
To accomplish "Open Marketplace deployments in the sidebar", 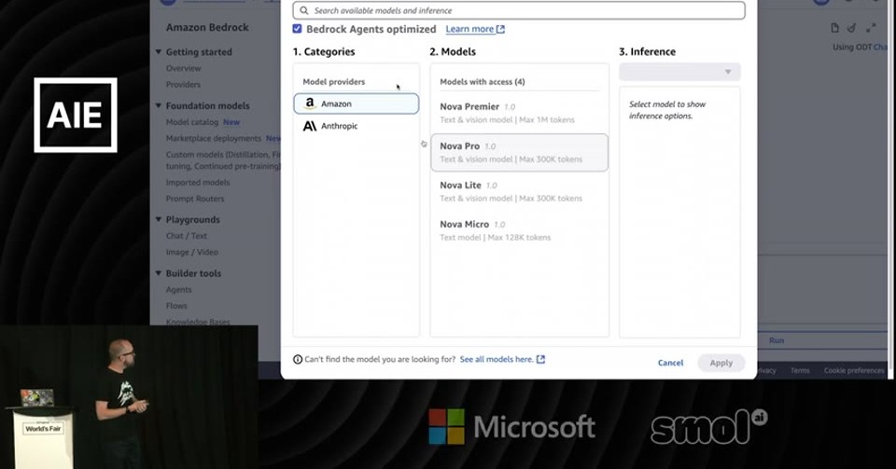I will 213,138.
